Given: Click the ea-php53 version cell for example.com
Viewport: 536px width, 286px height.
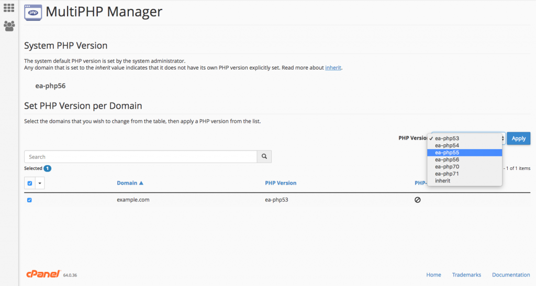Looking at the screenshot, I should point(276,200).
